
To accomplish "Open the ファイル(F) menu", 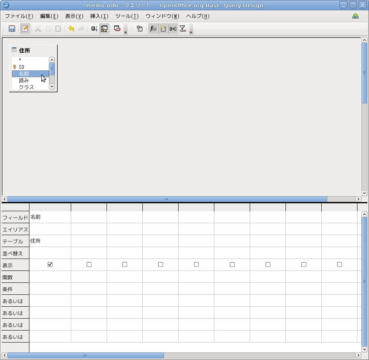I will coord(19,16).
